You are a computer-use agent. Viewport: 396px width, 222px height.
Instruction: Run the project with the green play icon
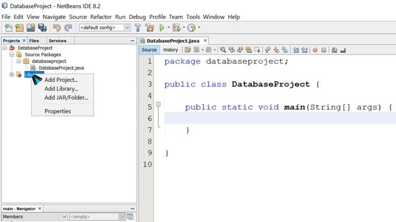click(162, 28)
